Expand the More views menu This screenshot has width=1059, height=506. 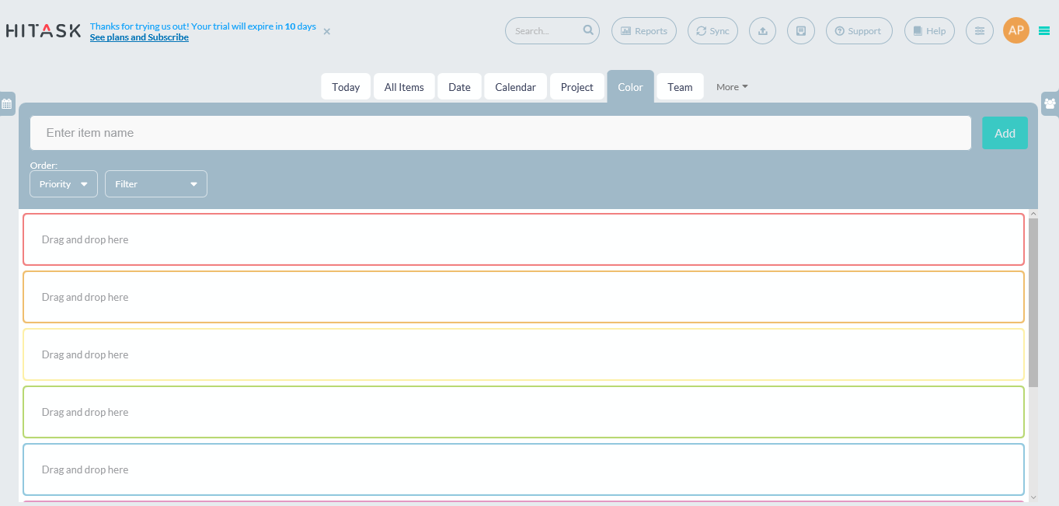pyautogui.click(x=732, y=87)
